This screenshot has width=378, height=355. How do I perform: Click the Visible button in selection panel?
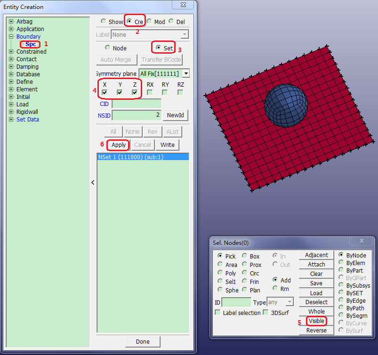[316, 321]
